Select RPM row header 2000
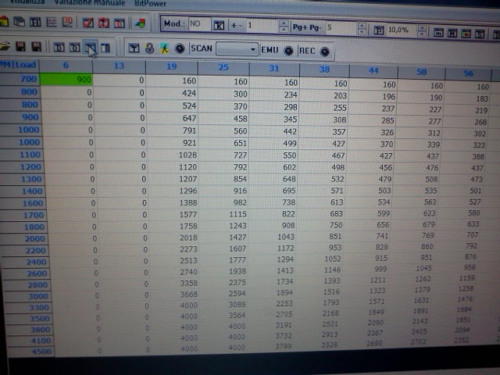 click(x=25, y=238)
